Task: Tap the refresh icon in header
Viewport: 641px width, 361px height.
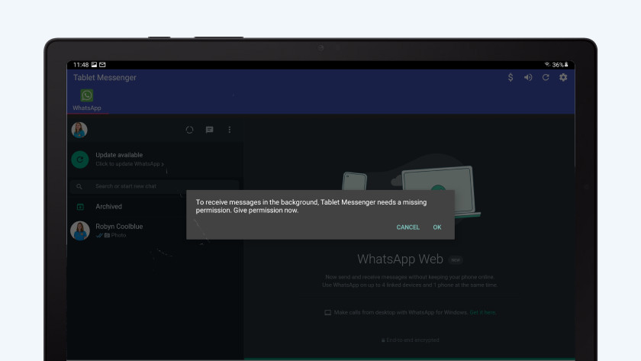Action: pyautogui.click(x=546, y=78)
